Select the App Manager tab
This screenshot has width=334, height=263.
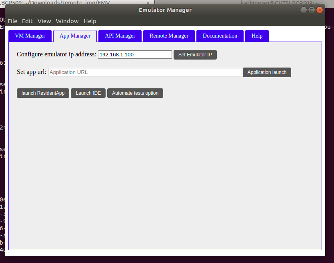coord(75,36)
